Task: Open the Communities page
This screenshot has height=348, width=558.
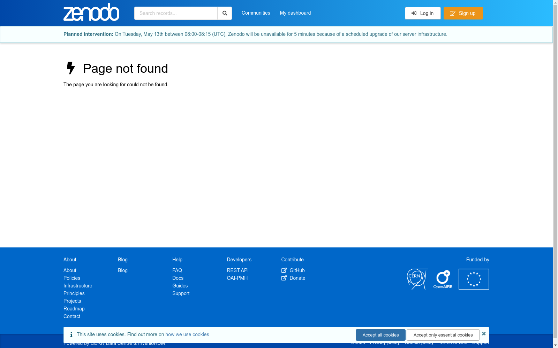Action: pos(256,13)
